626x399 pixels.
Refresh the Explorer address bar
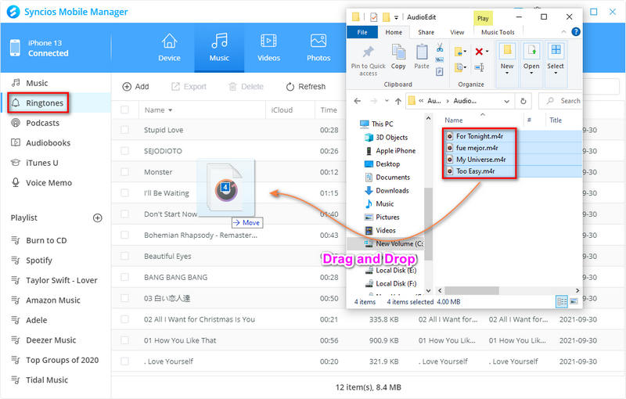point(523,102)
